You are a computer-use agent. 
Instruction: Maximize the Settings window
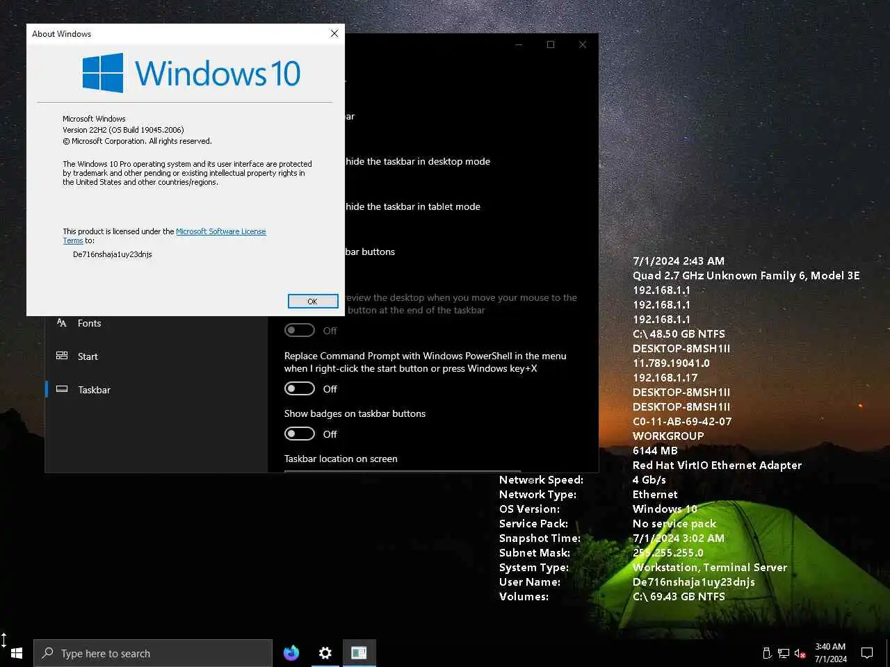coord(551,44)
